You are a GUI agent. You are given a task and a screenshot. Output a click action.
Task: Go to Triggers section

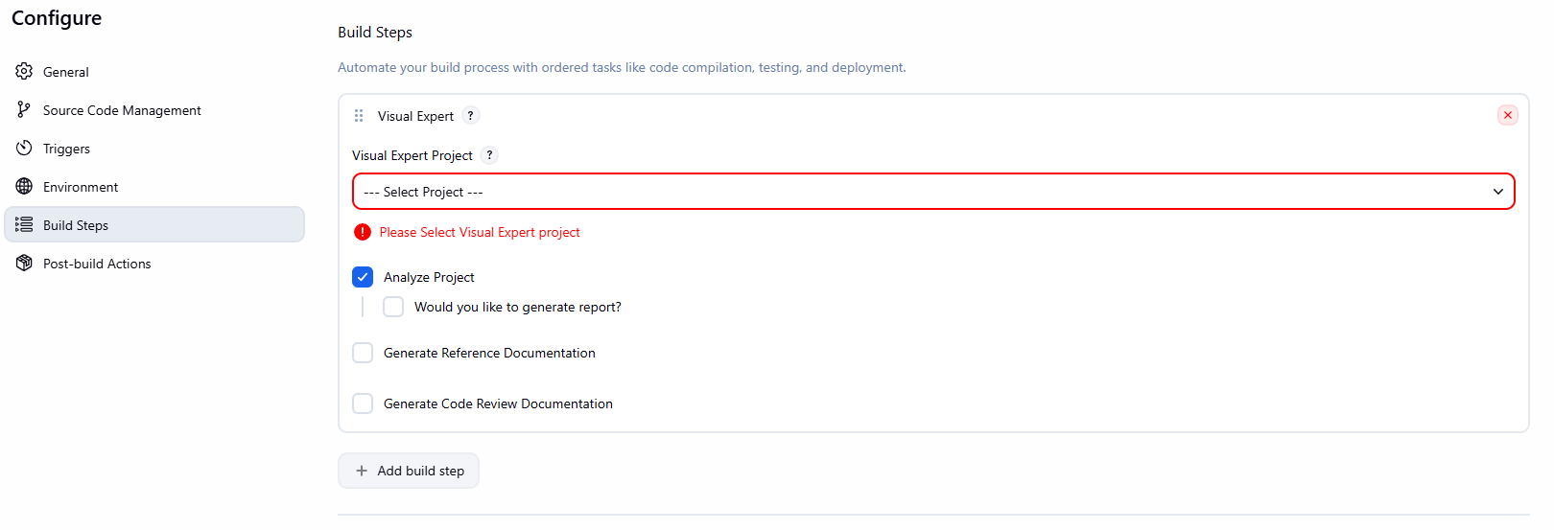click(154, 149)
